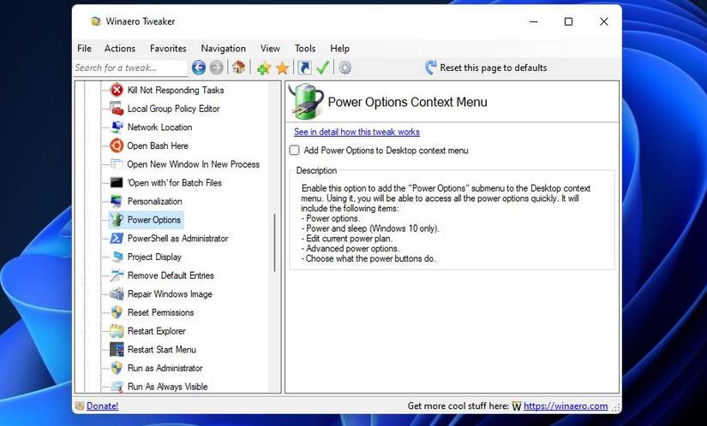Click the Winaero W logo in status bar
The width and height of the screenshot is (707, 426).
[517, 406]
